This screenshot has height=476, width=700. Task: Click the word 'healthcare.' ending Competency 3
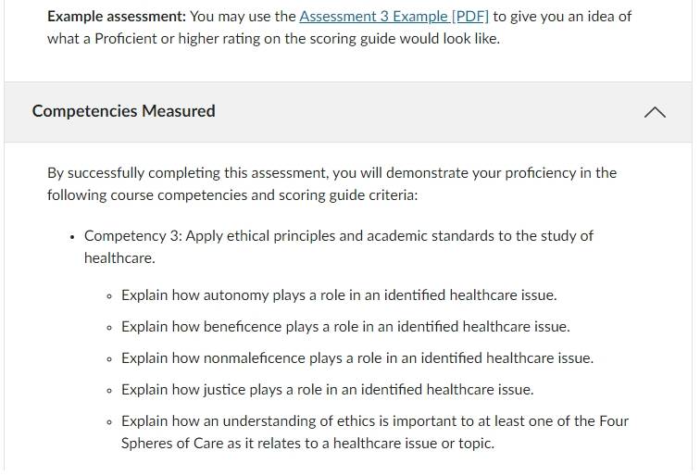[x=119, y=258]
